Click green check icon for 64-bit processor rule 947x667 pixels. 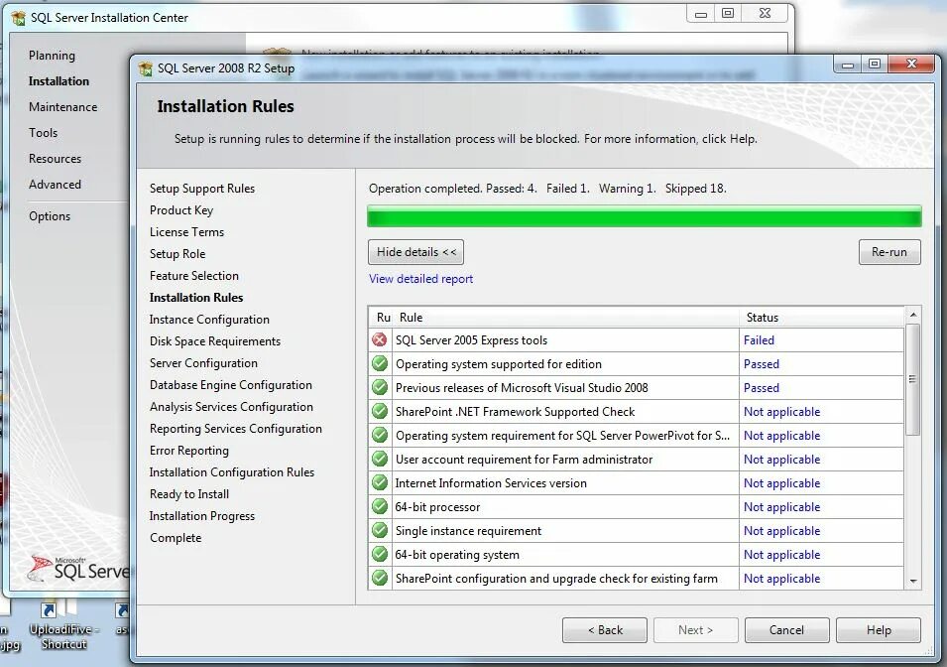[379, 506]
